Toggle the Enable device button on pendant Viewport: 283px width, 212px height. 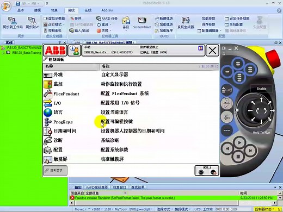(x=261, y=89)
